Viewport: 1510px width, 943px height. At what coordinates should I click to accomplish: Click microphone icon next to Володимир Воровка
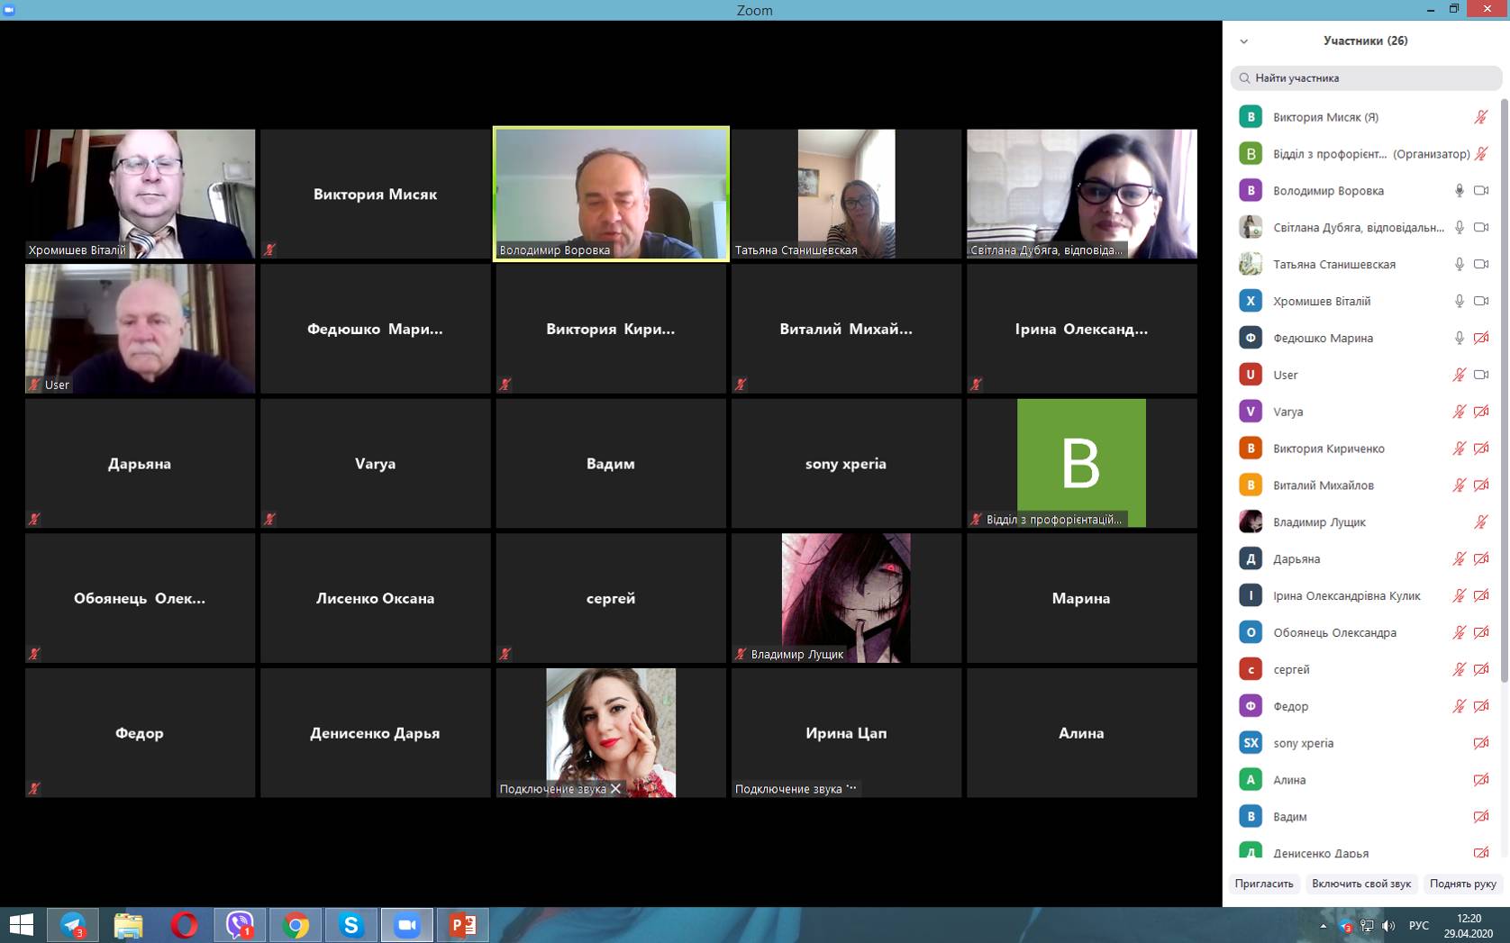(x=1459, y=191)
